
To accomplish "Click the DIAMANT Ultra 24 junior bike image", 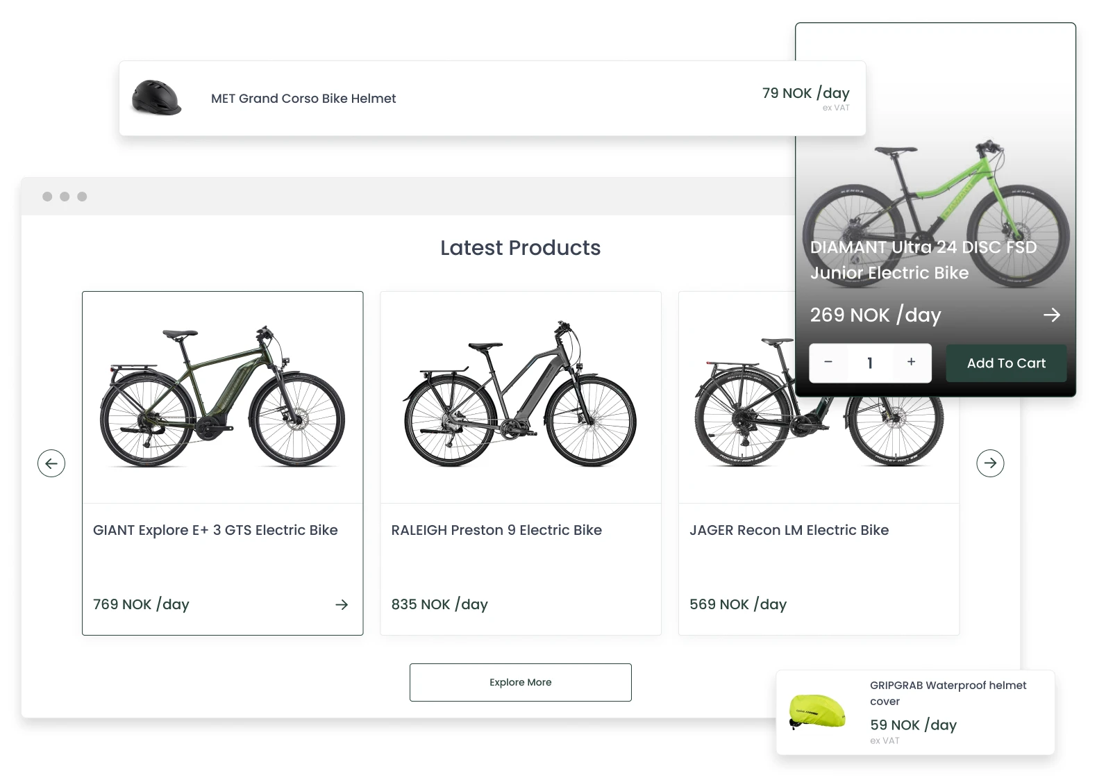I will coord(936,214).
